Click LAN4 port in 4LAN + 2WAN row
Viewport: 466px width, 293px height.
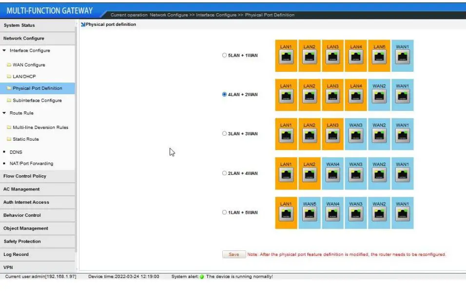point(356,95)
